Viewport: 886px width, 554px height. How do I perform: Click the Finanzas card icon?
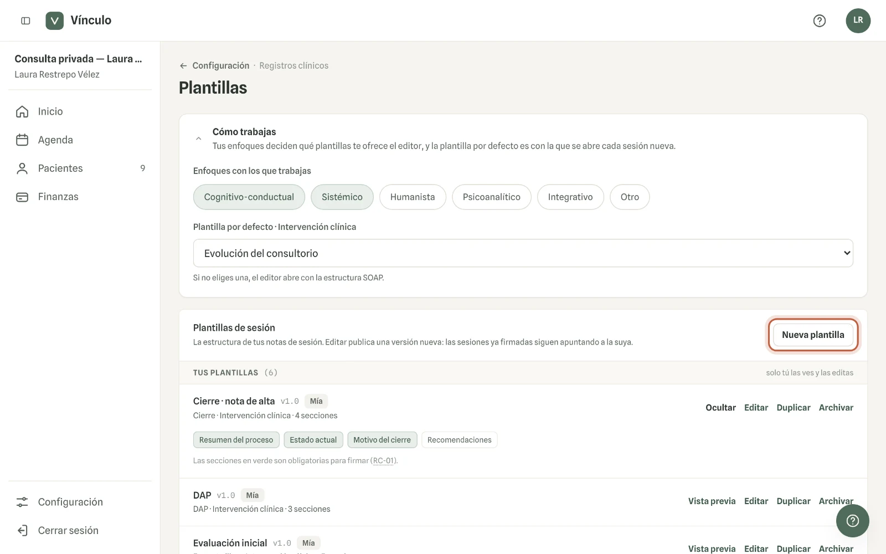22,197
